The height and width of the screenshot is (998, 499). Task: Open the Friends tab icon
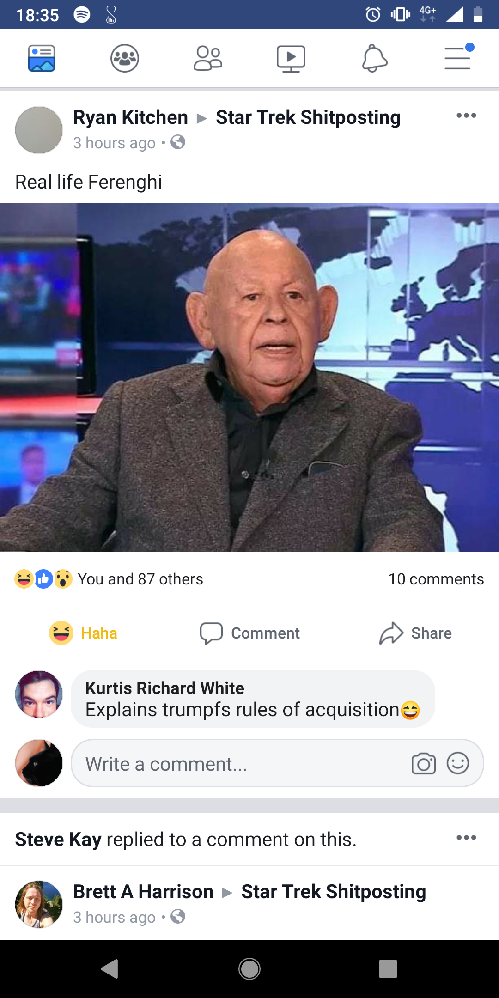point(208,58)
